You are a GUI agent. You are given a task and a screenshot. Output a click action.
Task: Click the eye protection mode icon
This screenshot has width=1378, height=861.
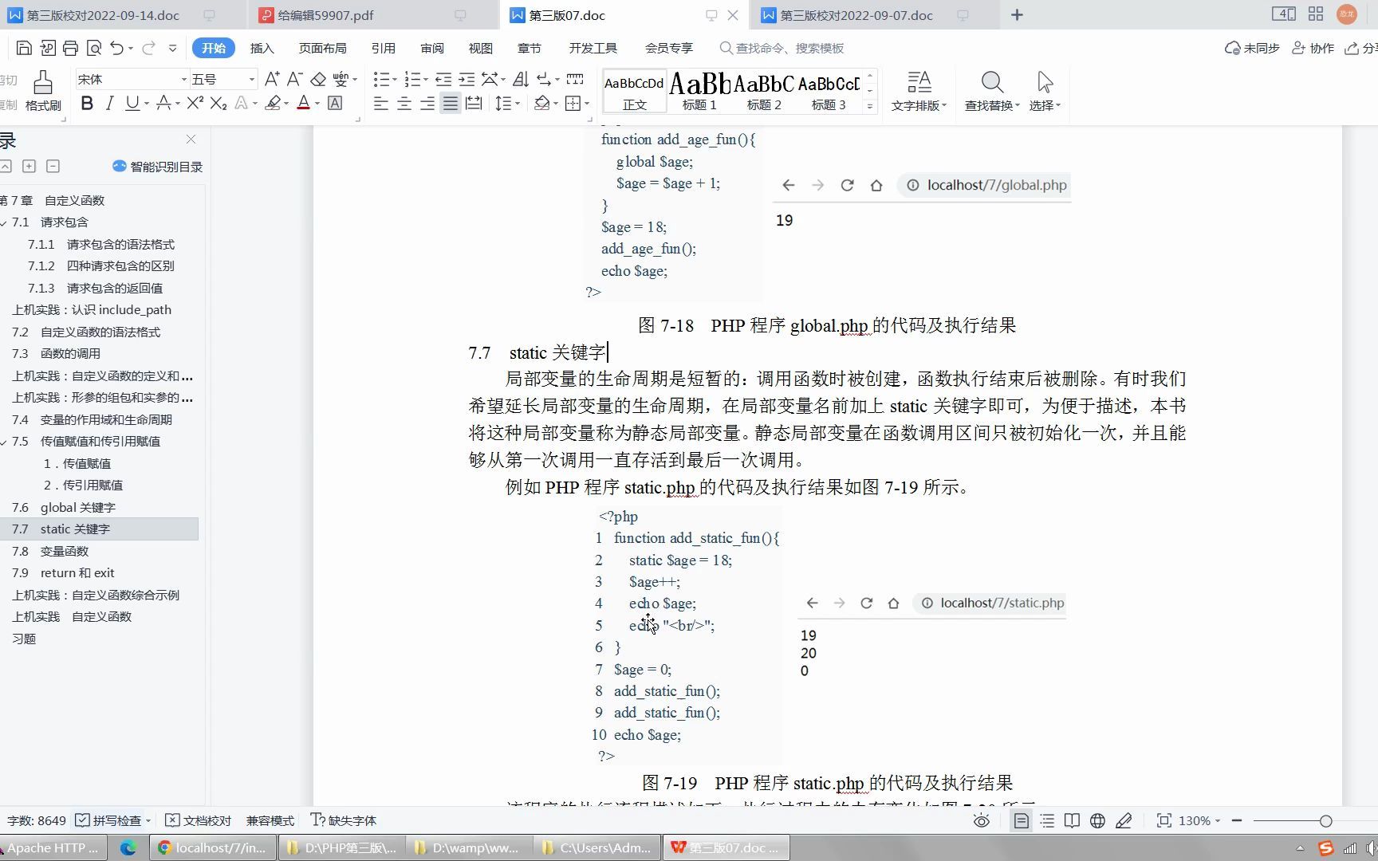(982, 820)
